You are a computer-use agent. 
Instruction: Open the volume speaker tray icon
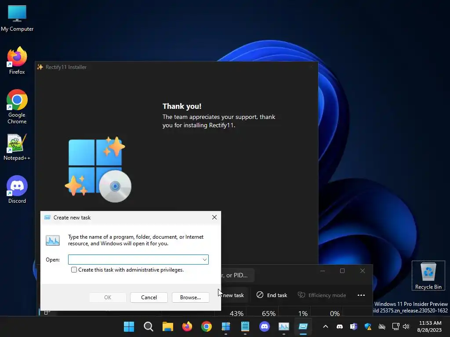point(406,326)
